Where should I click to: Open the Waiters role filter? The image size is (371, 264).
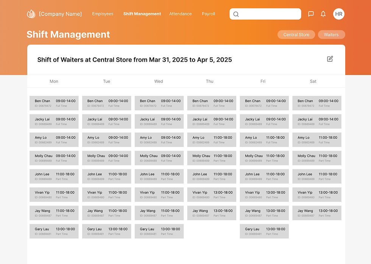[331, 34]
